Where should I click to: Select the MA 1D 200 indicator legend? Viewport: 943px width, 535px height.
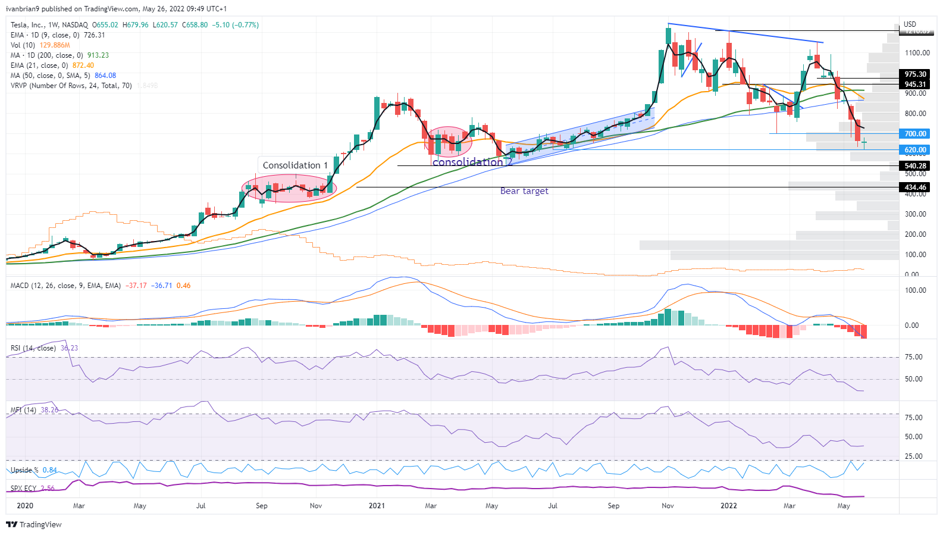(59, 55)
